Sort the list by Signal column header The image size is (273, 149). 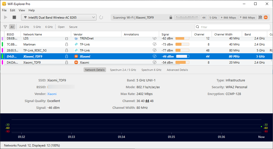coord(165,34)
